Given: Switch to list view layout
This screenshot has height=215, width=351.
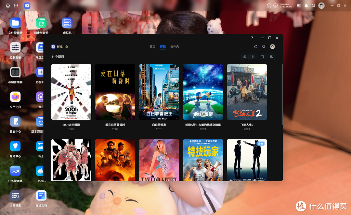Looking at the screenshot, I should pyautogui.click(x=253, y=57).
